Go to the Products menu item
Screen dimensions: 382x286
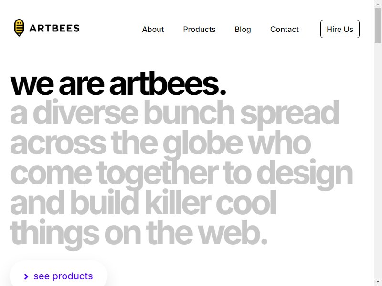pos(199,29)
